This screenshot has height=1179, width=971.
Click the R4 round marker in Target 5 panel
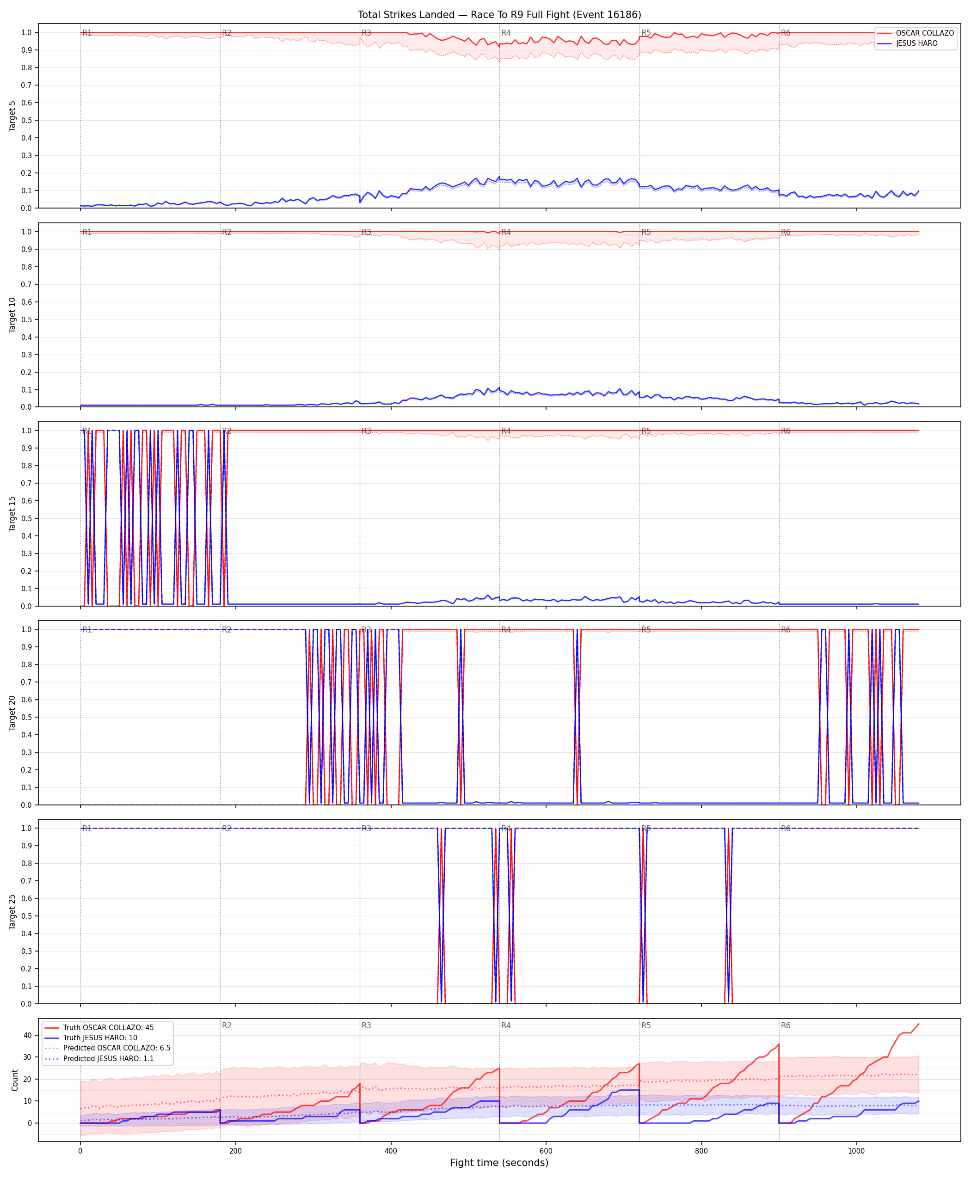coord(506,33)
